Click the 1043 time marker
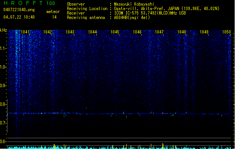Image resolution: width=235 pixels, height=149 pixels. [x=70, y=32]
